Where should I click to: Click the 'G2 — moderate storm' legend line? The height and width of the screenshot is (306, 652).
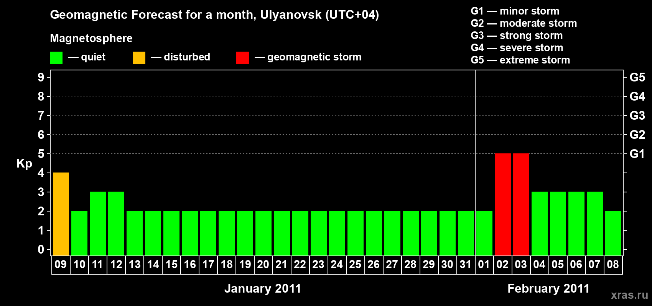(x=524, y=23)
